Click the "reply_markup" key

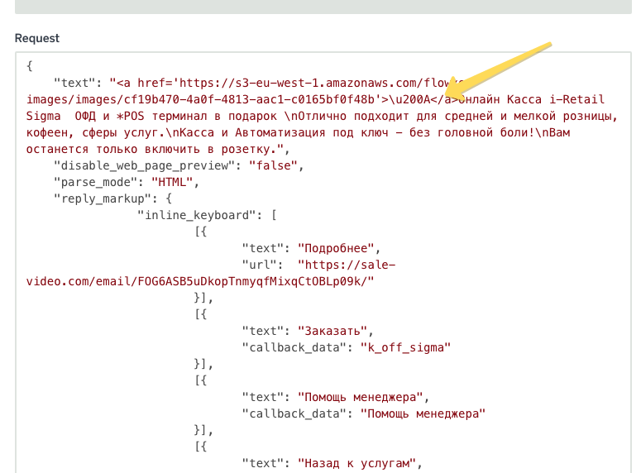click(103, 198)
